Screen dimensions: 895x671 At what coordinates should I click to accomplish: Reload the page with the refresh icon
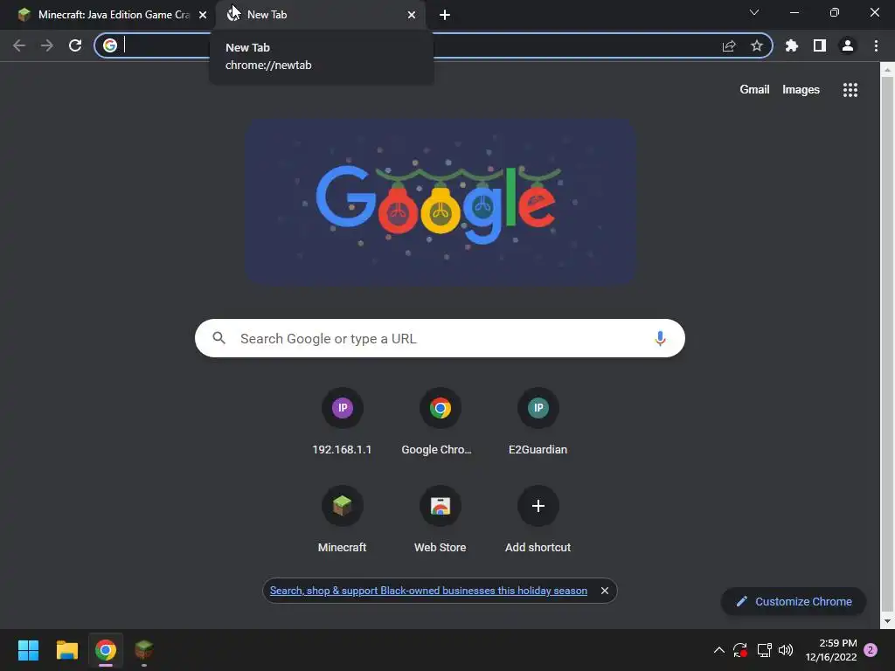[75, 45]
